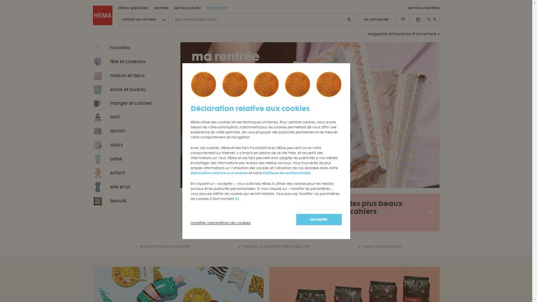The image size is (537, 302).
Task: Open the offres spéciales menu
Action: pyautogui.click(x=133, y=8)
